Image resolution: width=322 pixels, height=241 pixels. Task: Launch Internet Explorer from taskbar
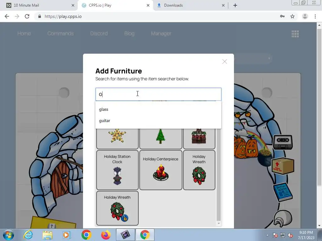[x=28, y=235]
